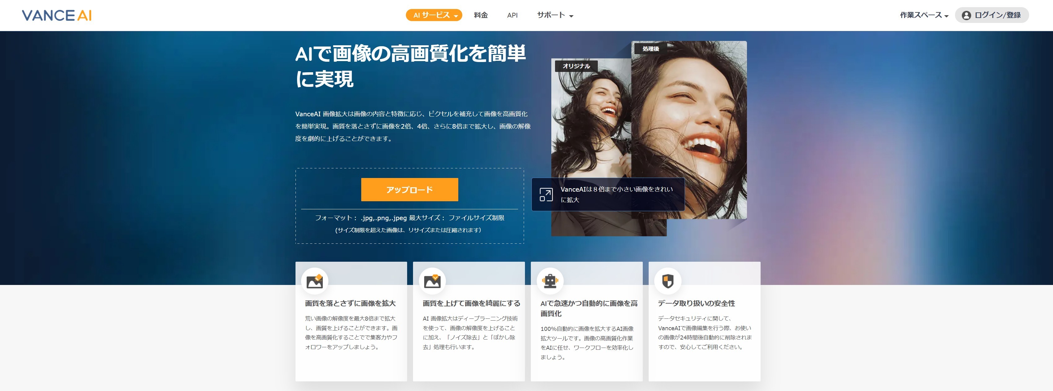Select the 画質を落とさずに画像を拡大 card heading
1053x391 pixels.
(350, 303)
